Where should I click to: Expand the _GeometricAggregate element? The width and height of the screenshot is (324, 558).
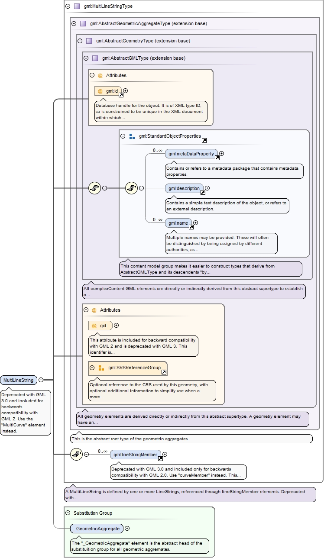click(x=127, y=528)
